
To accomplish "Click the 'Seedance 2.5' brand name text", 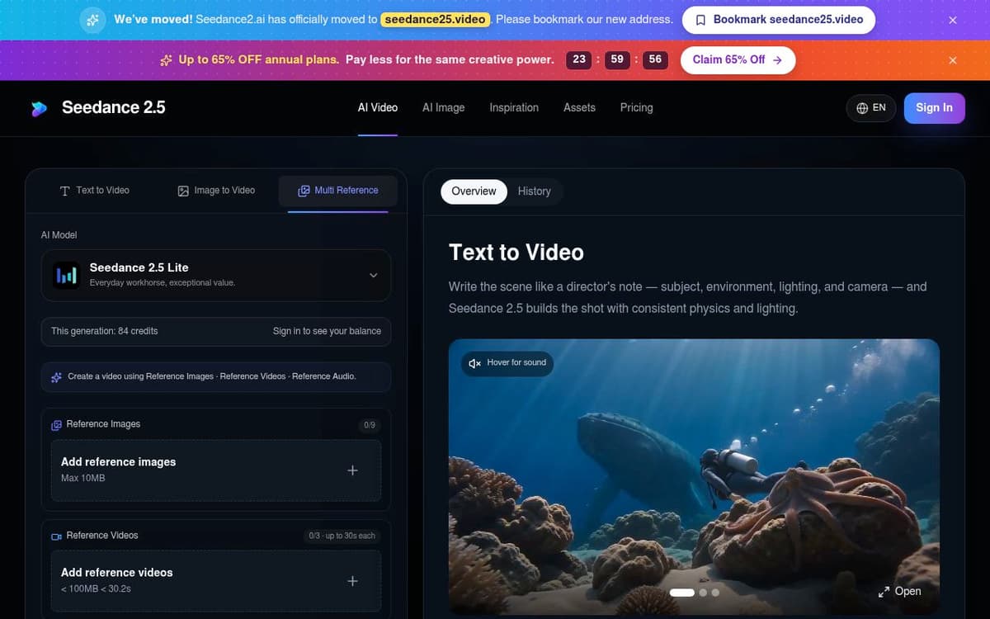I will [x=114, y=107].
